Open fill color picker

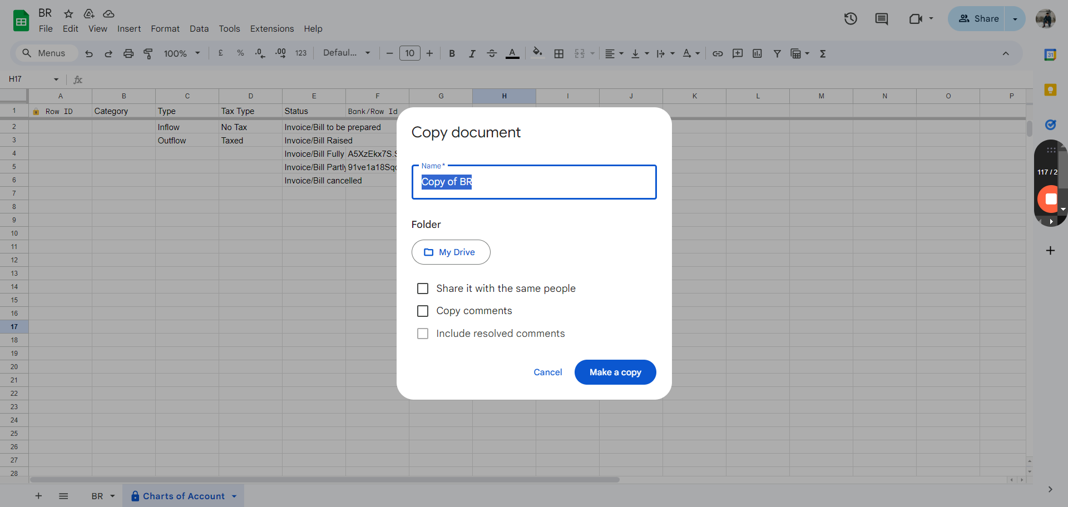(537, 53)
